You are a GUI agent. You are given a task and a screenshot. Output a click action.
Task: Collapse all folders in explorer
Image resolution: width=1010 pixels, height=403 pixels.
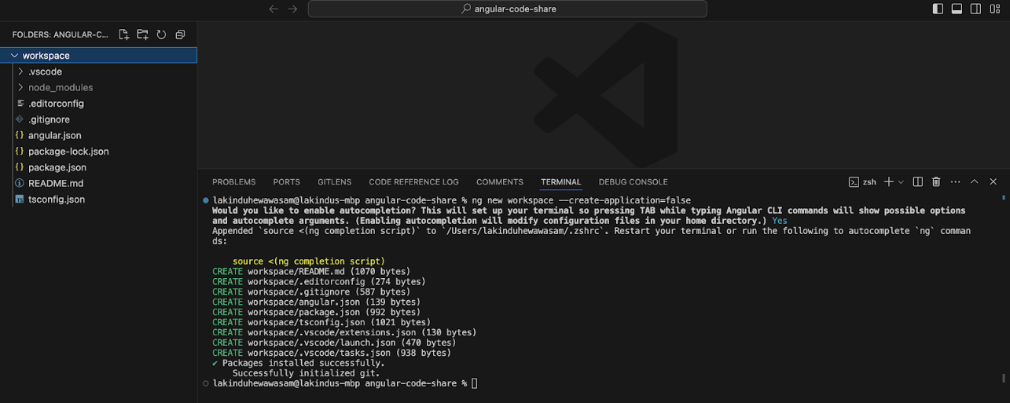(x=180, y=35)
